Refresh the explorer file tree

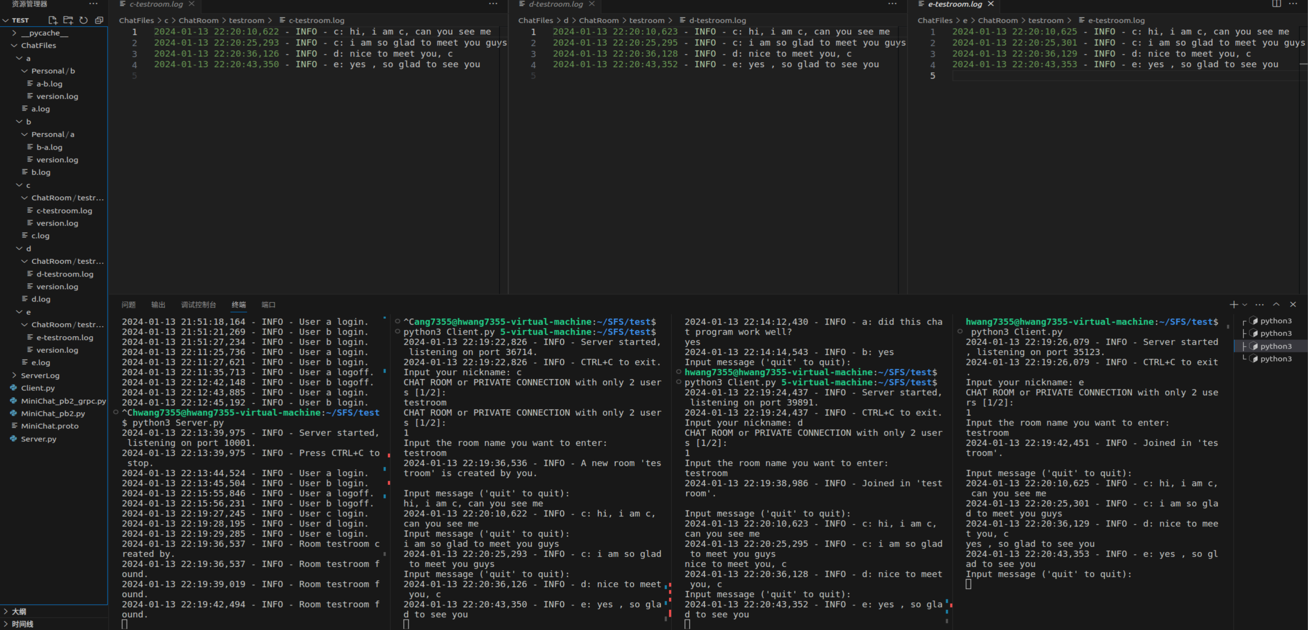coord(84,20)
